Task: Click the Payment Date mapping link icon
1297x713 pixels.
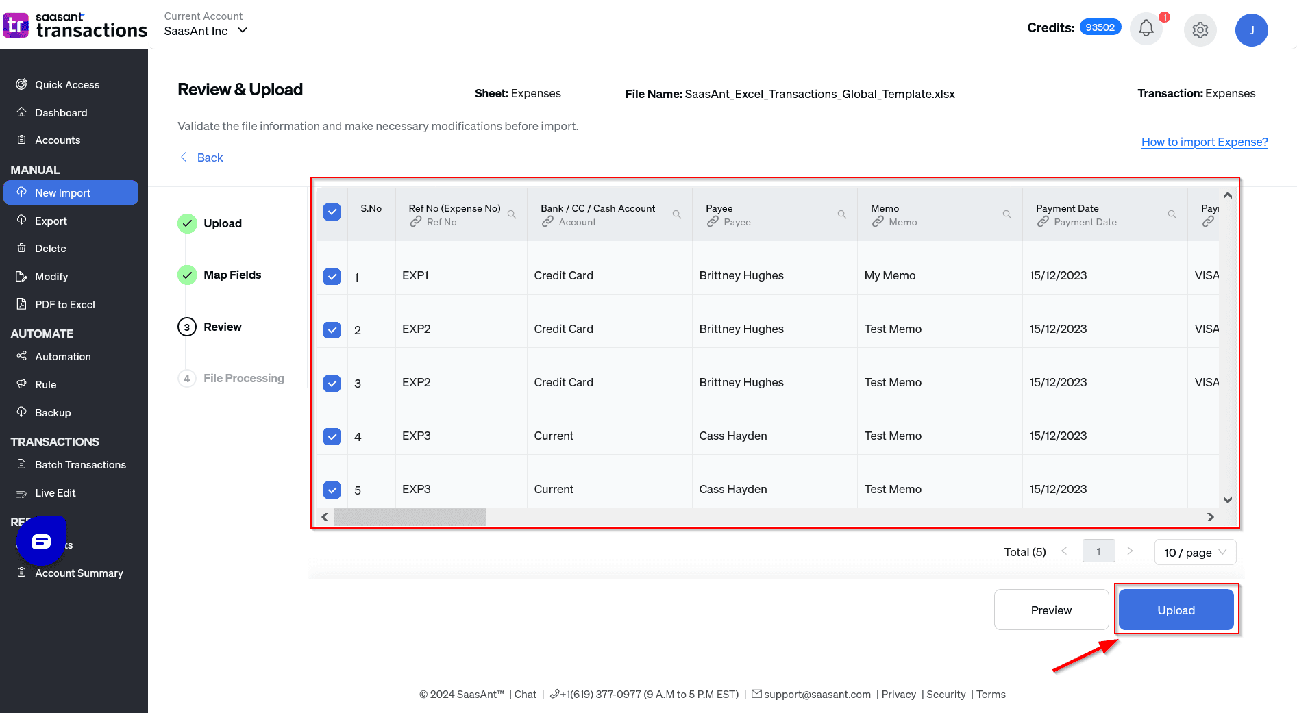Action: tap(1043, 222)
